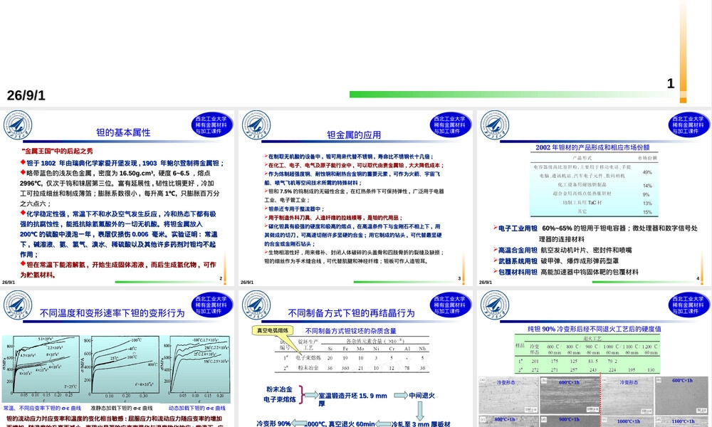Click the 冷变形 90% step in the flowchart
Image resolution: width=712 pixels, height=427 pixels.
[x=273, y=423]
